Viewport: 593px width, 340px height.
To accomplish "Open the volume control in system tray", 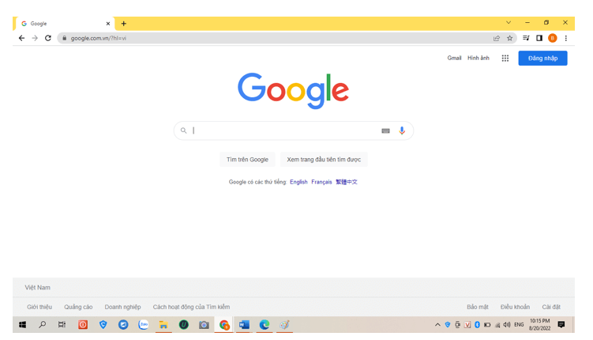I will point(507,325).
